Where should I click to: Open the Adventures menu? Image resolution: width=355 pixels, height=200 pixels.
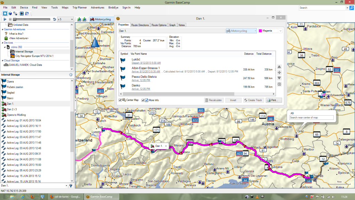97,8
